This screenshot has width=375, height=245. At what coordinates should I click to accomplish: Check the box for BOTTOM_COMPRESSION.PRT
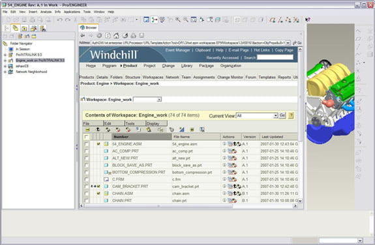(x=87, y=172)
